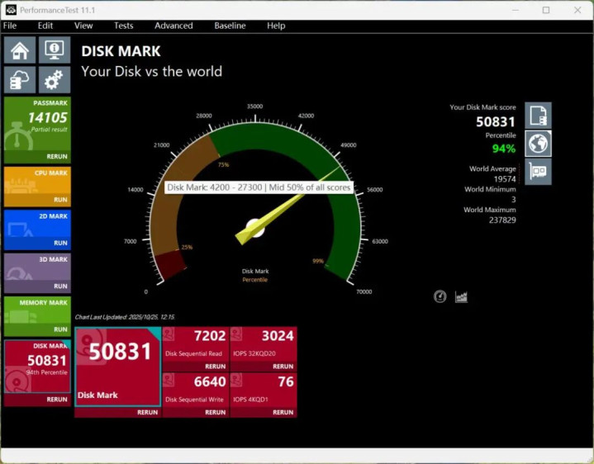The width and height of the screenshot is (594, 464).
Task: Run the Memory Mark test
Action: (x=60, y=329)
